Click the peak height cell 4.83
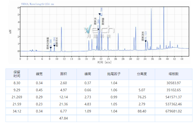 88,104
